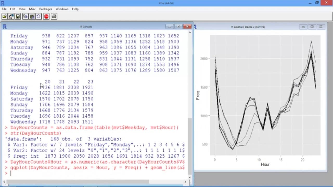
Task: Click the Open script folder icon
Action: pyautogui.click(x=5, y=17)
